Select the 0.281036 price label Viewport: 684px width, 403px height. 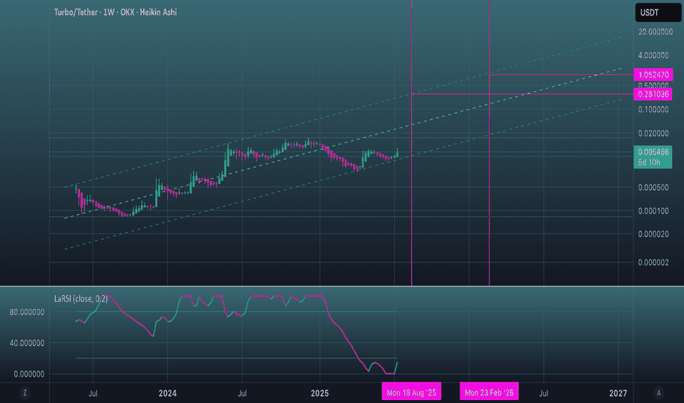click(653, 94)
